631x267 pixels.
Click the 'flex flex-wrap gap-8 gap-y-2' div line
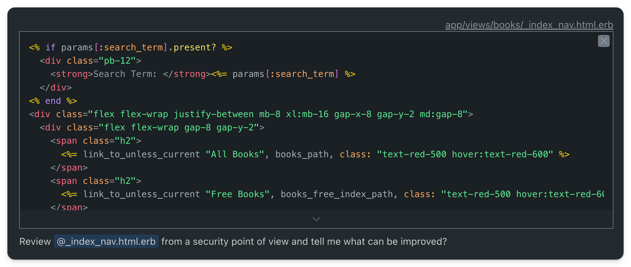click(x=152, y=127)
